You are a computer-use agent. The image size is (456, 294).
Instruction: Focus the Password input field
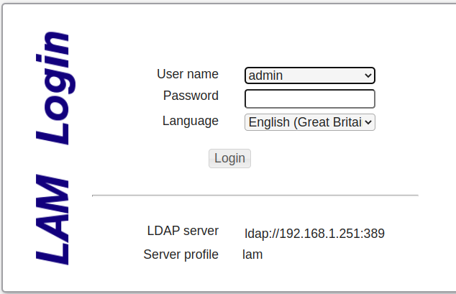[x=309, y=98]
